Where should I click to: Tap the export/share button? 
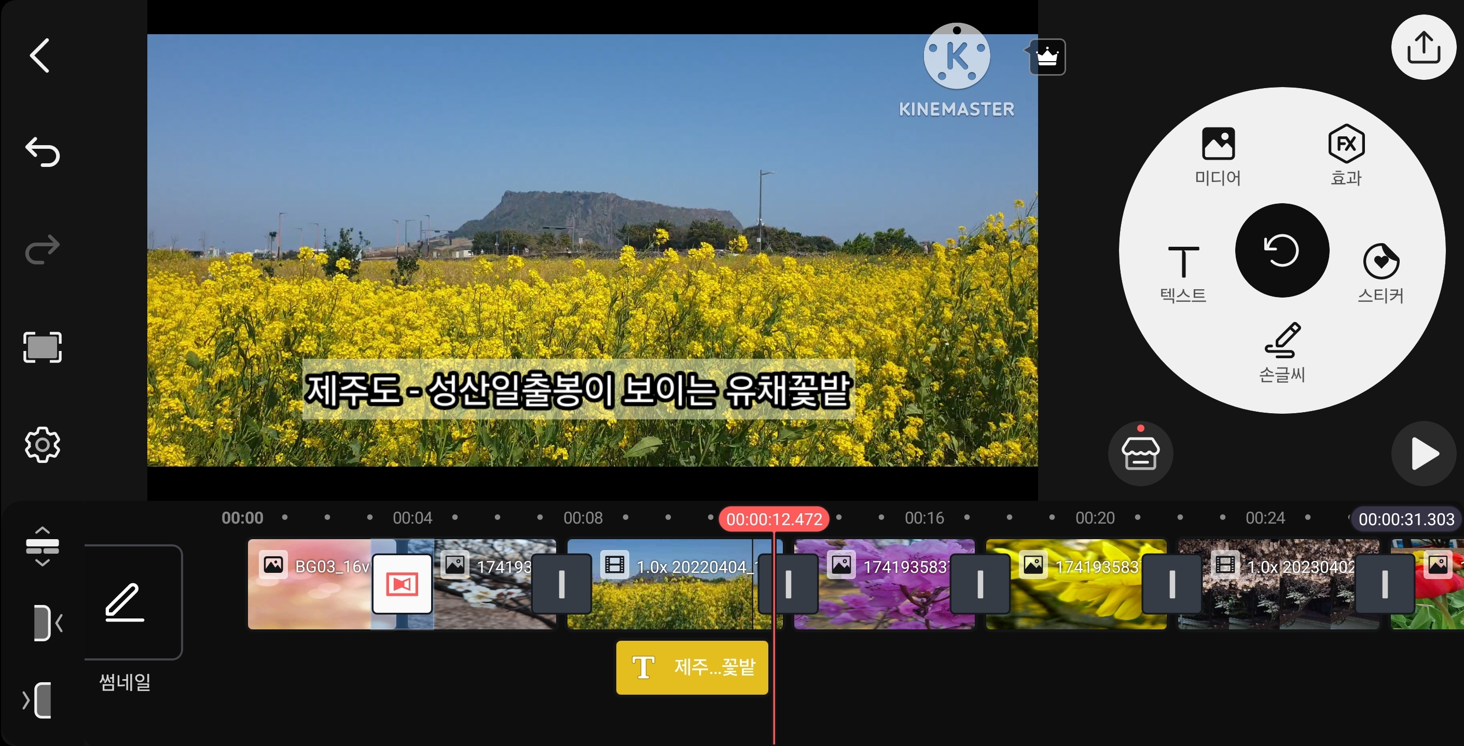click(1423, 48)
